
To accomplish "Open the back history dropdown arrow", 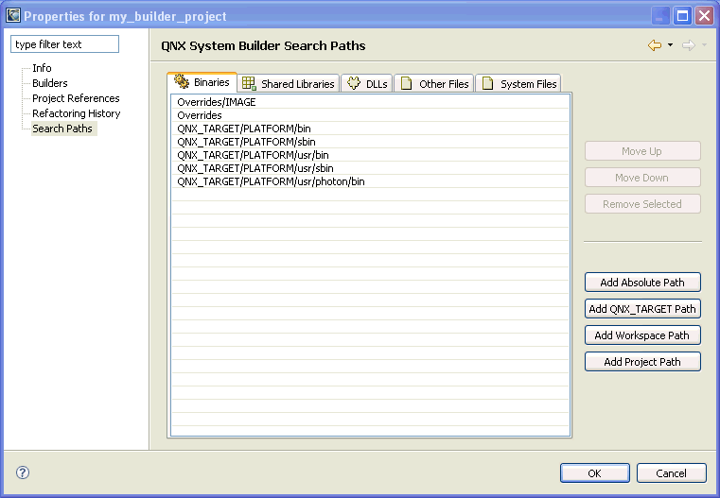I will [670, 45].
